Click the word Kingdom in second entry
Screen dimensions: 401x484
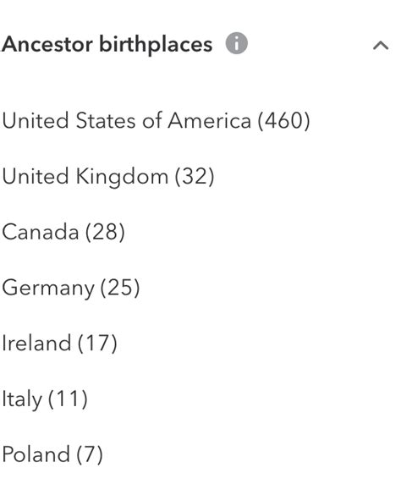(x=122, y=177)
